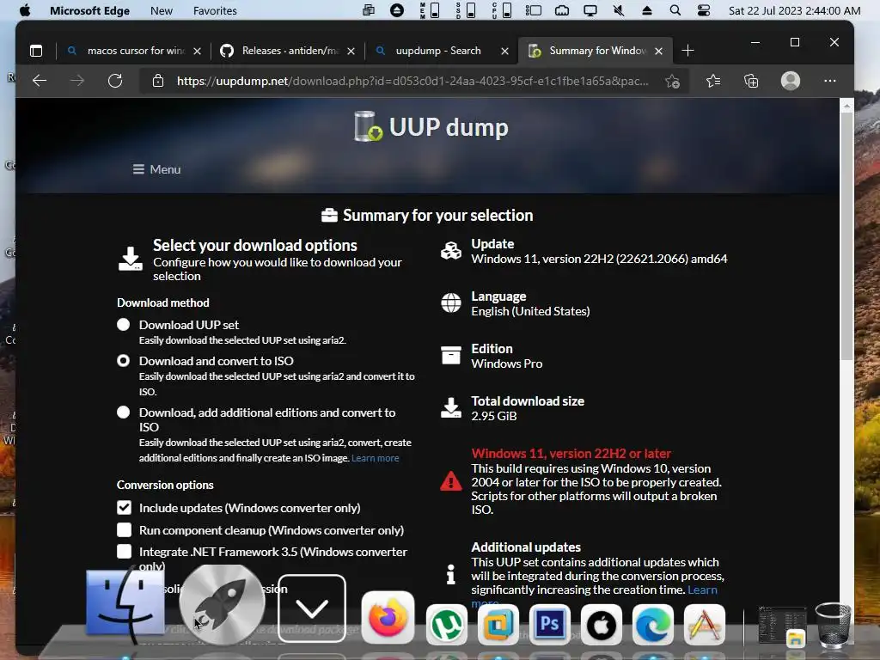This screenshot has height=660, width=880.
Task: Click the Spotlight search icon in the menu bar
Action: click(675, 10)
